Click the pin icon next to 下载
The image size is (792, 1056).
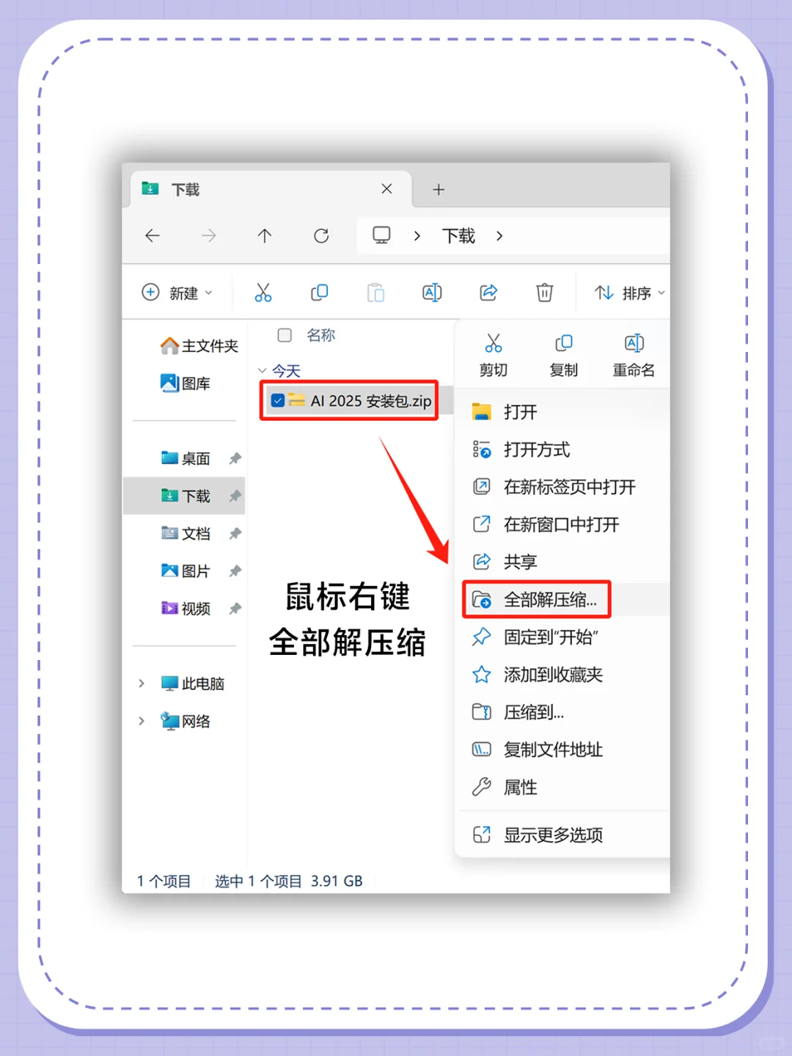pyautogui.click(x=235, y=496)
